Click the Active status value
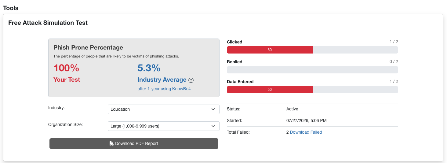Screen dimensions: 447x163 [x=292, y=109]
